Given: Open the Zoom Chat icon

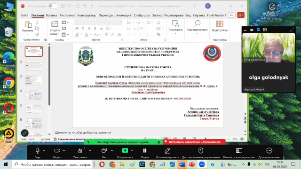Looking at the screenshot, I should point(104,151).
